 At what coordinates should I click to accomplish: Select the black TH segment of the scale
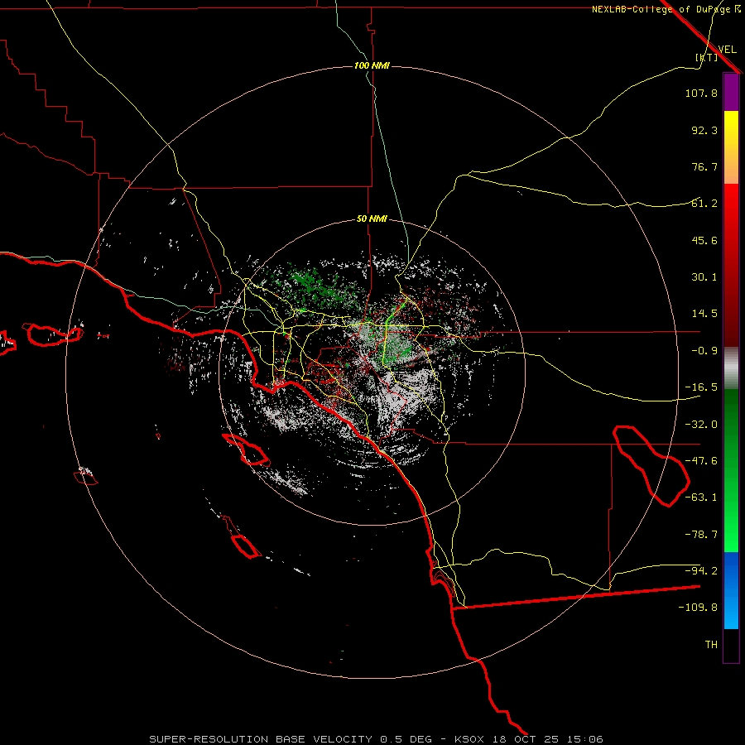(x=731, y=646)
